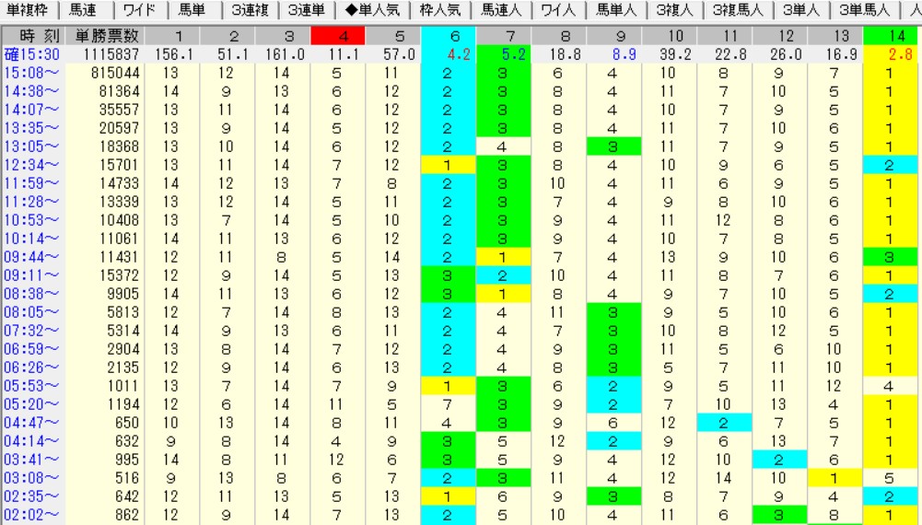
Task: Click the 15:08～ time row label
Action: click(x=32, y=73)
